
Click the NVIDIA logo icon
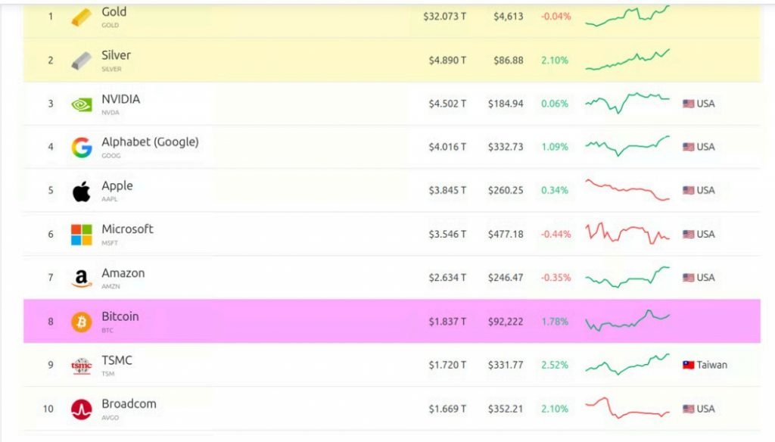[x=82, y=104]
